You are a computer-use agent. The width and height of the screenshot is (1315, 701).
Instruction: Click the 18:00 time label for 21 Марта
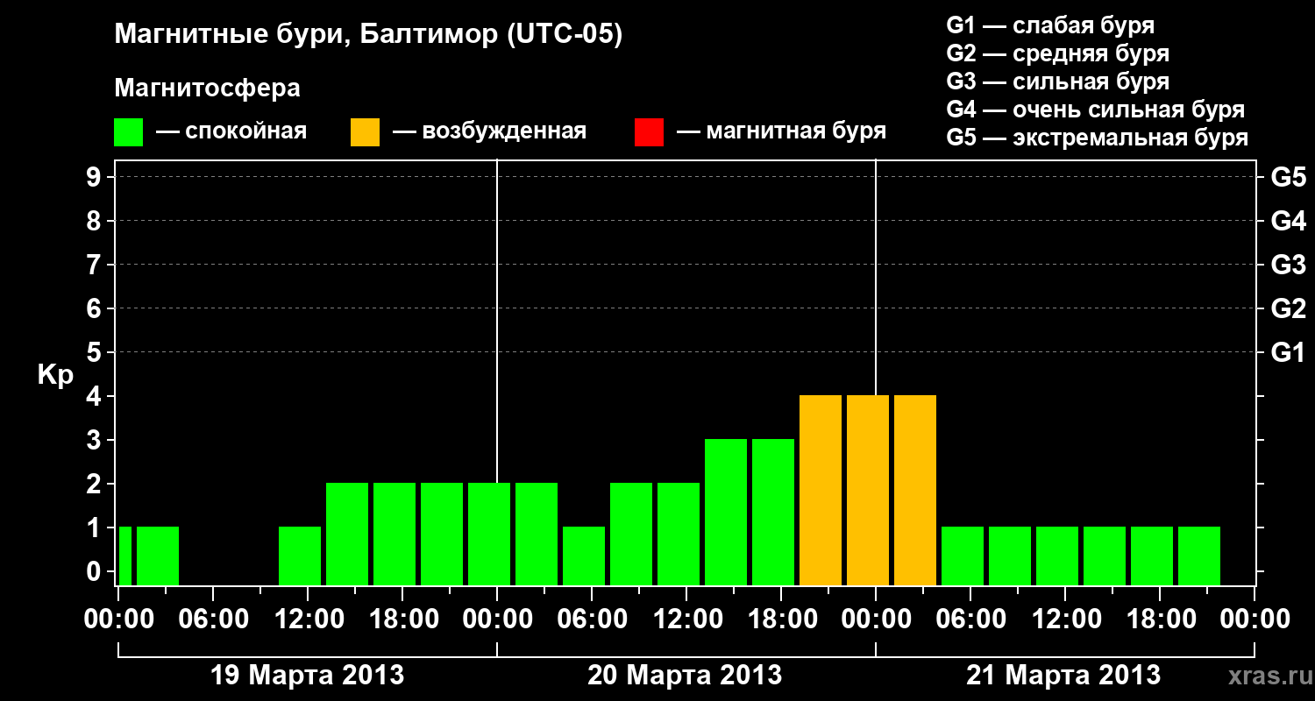coord(1160,619)
